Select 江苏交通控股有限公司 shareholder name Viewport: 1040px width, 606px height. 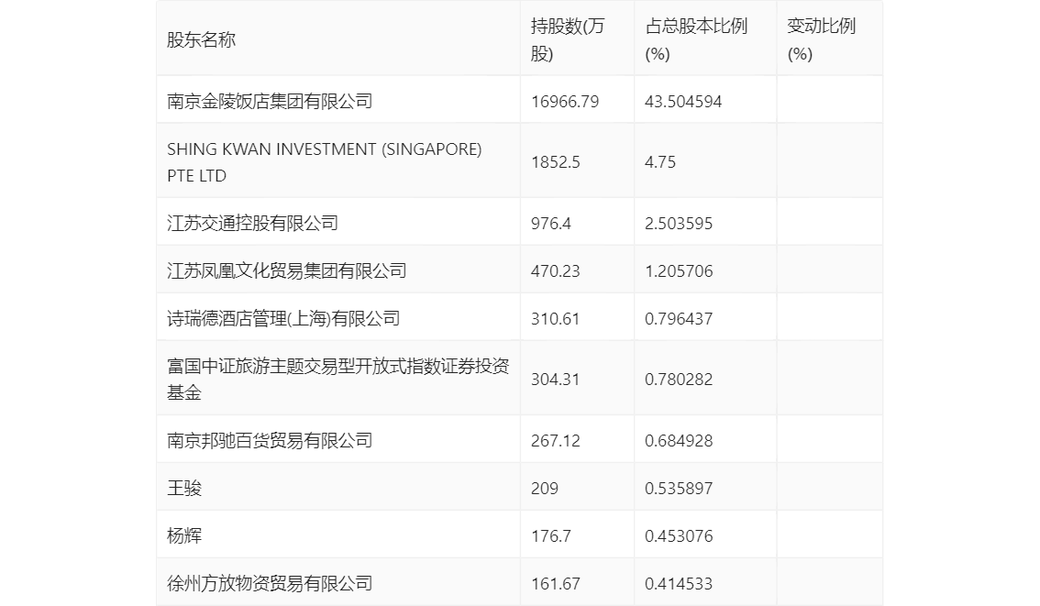point(252,224)
